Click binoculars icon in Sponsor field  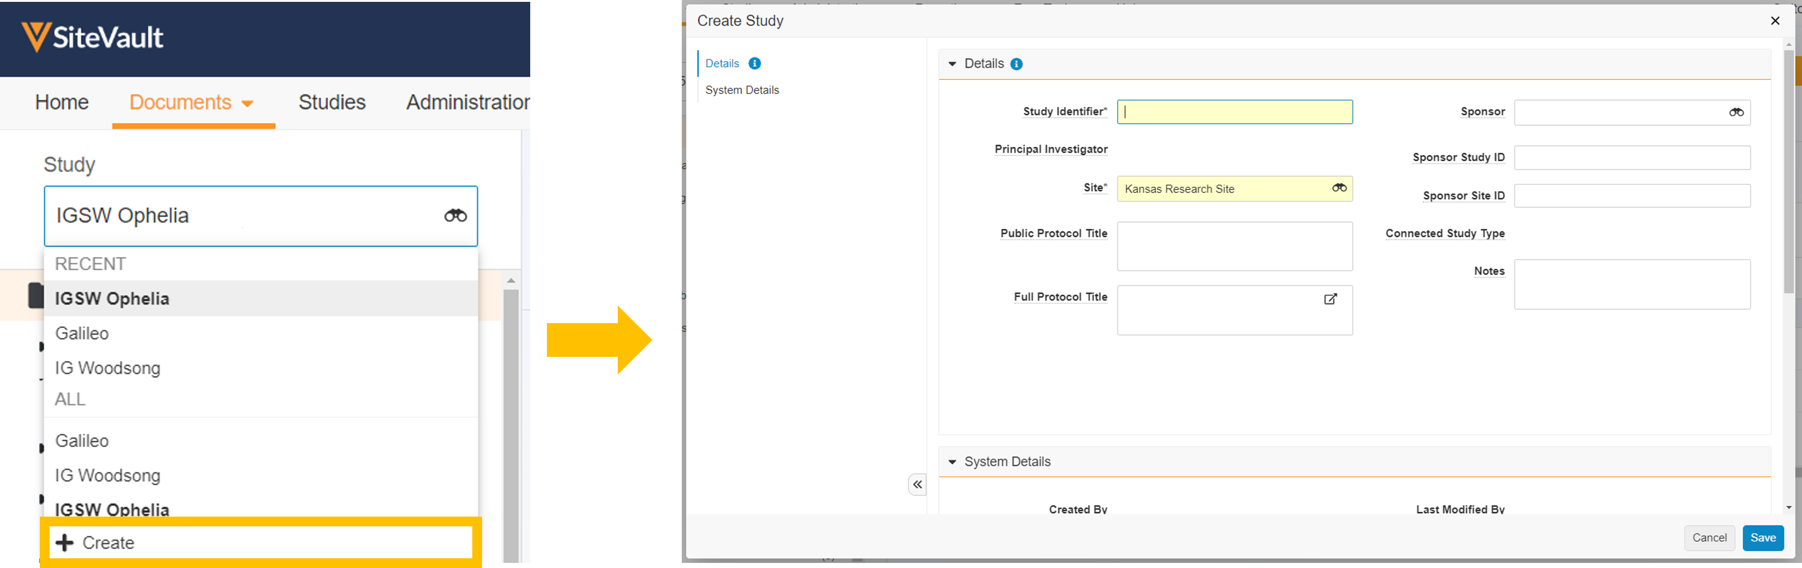(1736, 112)
